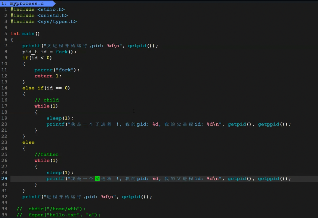Click while(1) on line 26
This screenshot has width=318, height=218.
coord(46,161)
